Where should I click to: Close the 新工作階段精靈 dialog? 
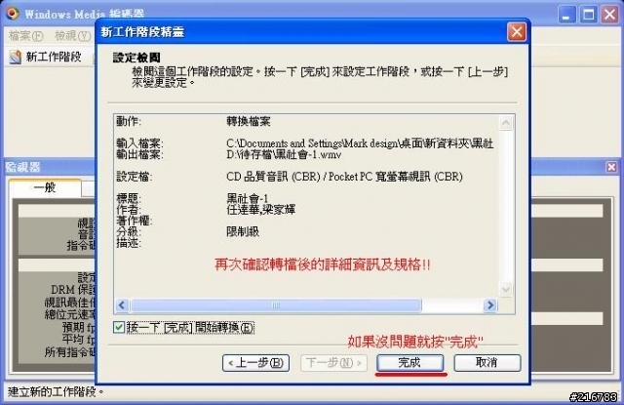[517, 32]
